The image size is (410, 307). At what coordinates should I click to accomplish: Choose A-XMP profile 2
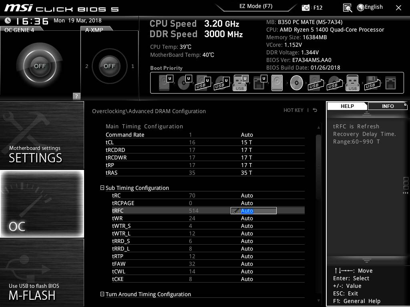click(87, 66)
